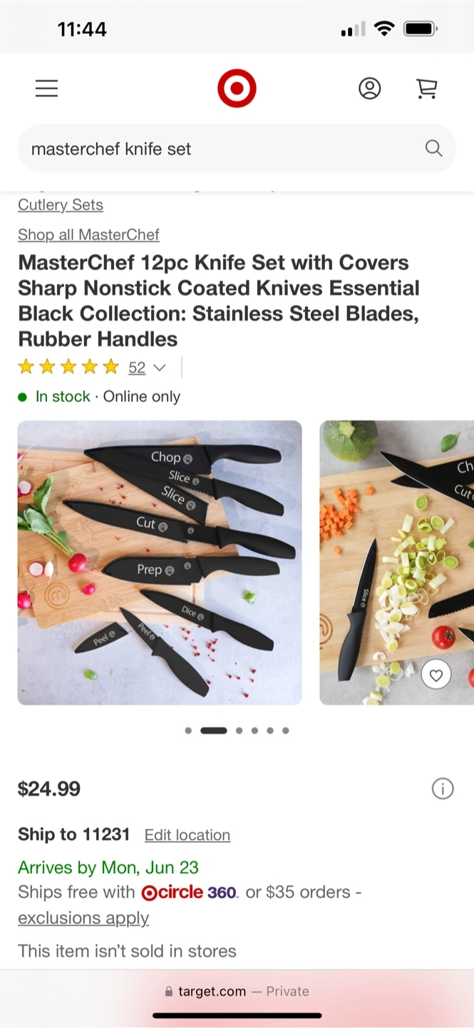The height and width of the screenshot is (1028, 474).
Task: Open exclusions apply link
Action: tap(83, 918)
